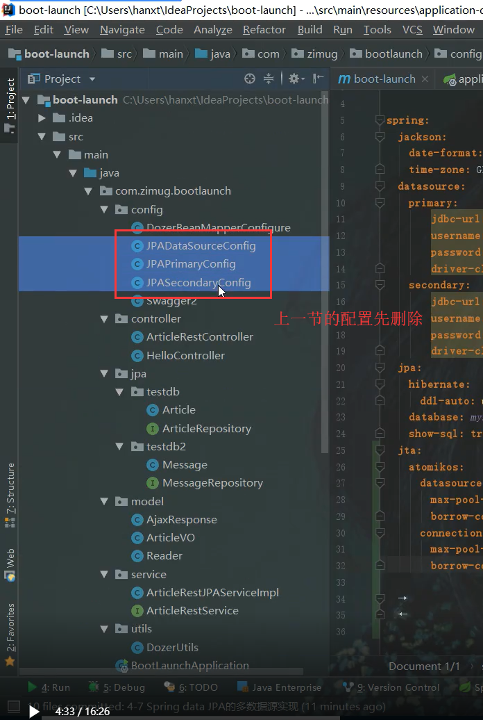Open the Refactor menu

tap(264, 30)
